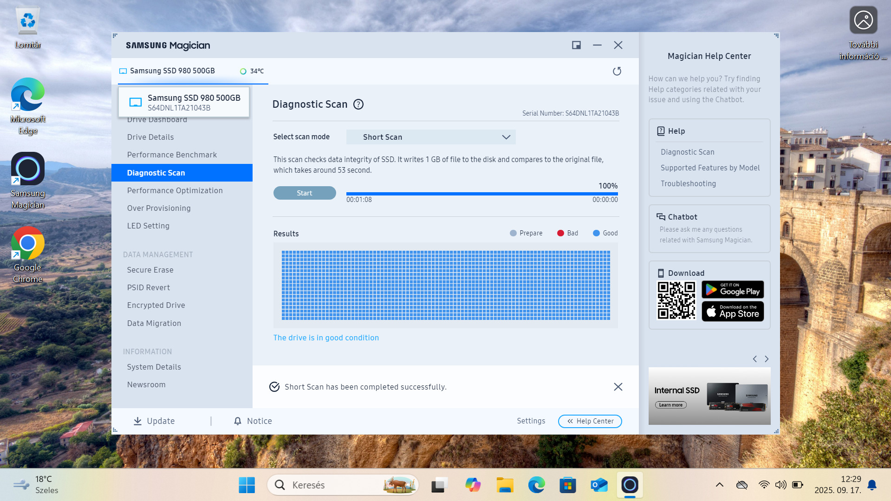Click the Update download icon
Viewport: 891px width, 501px height.
point(137,421)
